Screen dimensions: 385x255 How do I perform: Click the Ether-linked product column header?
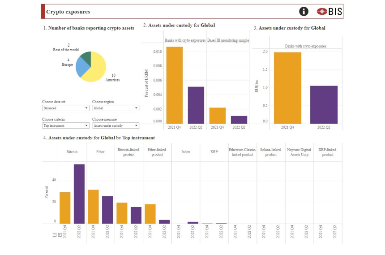157,152
